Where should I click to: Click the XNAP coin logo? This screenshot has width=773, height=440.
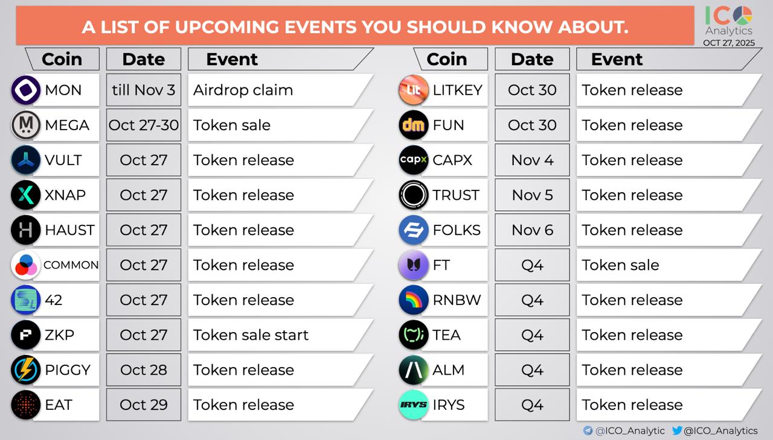[x=26, y=195]
